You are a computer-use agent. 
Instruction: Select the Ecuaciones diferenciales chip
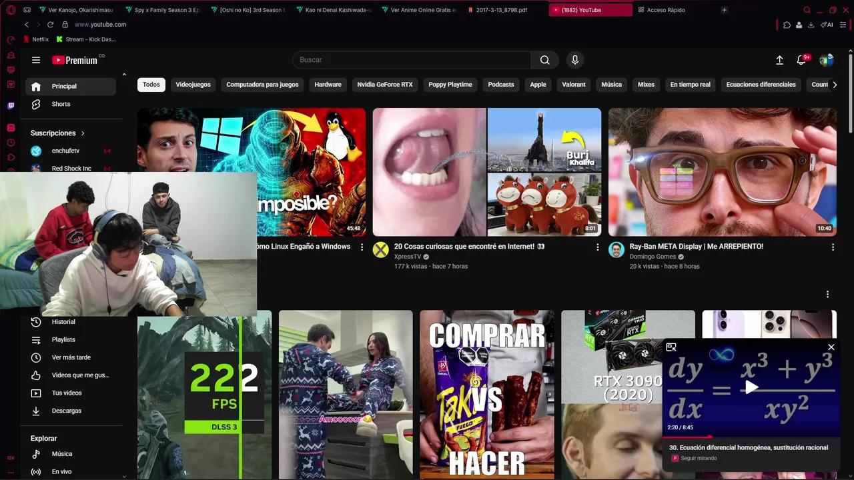tap(761, 85)
